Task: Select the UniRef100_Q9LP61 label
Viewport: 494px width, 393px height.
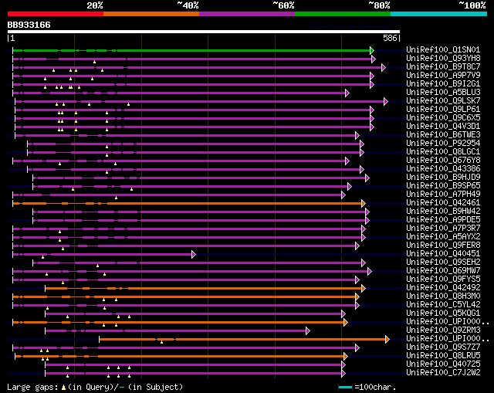Action: coord(443,110)
